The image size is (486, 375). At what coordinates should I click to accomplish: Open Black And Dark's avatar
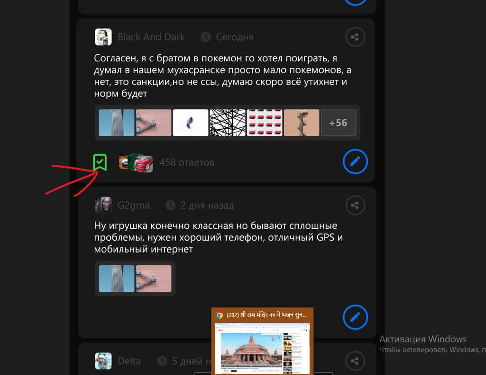(103, 37)
